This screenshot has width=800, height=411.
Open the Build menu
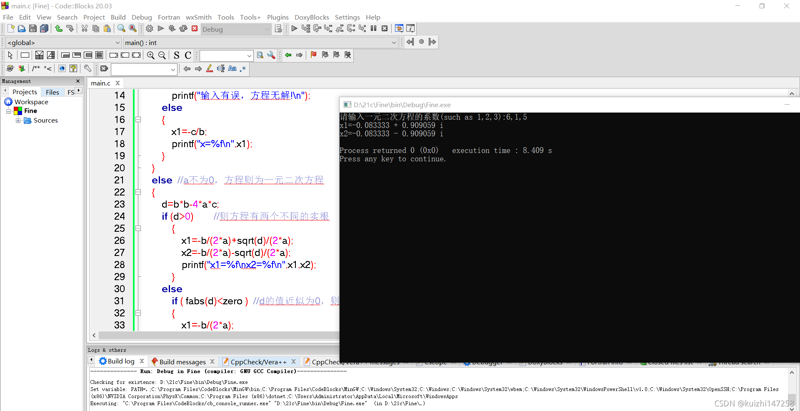point(118,17)
